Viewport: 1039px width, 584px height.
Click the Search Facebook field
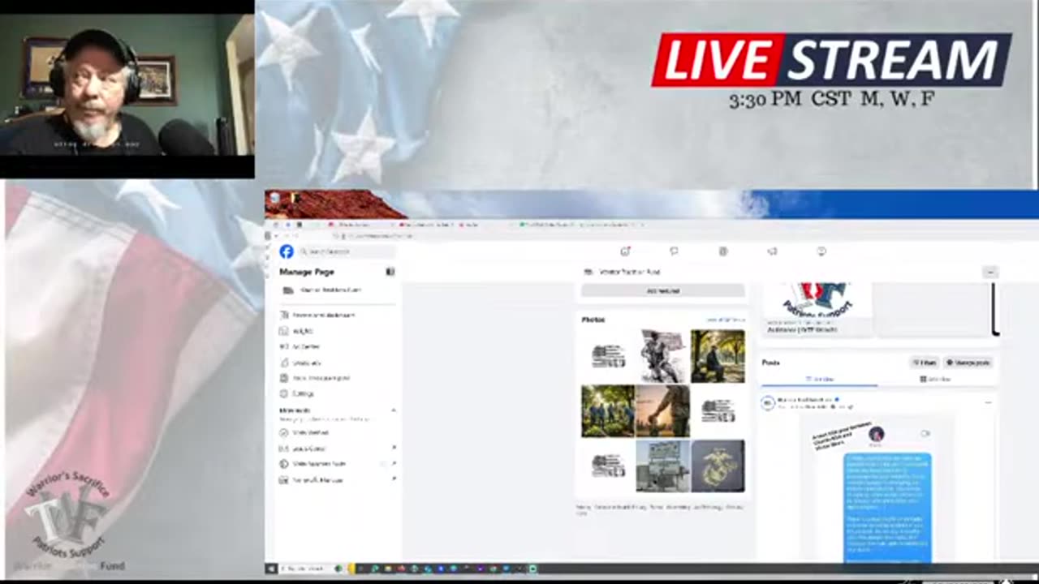point(347,251)
